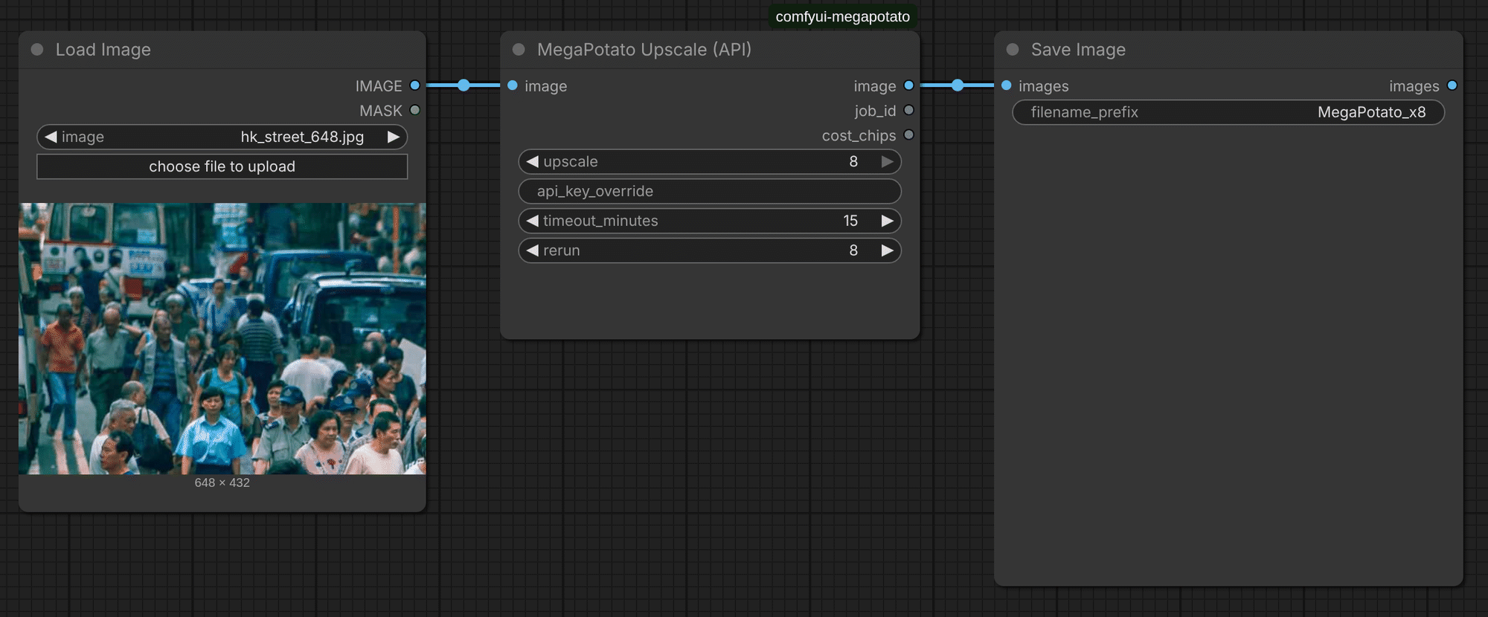Select the Save Image node title

click(x=1078, y=50)
